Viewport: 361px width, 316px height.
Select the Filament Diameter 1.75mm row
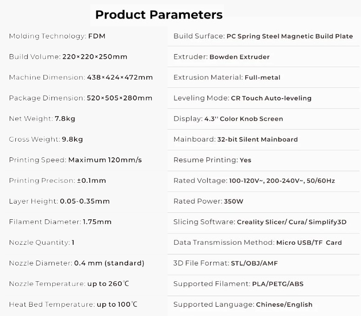(x=60, y=222)
